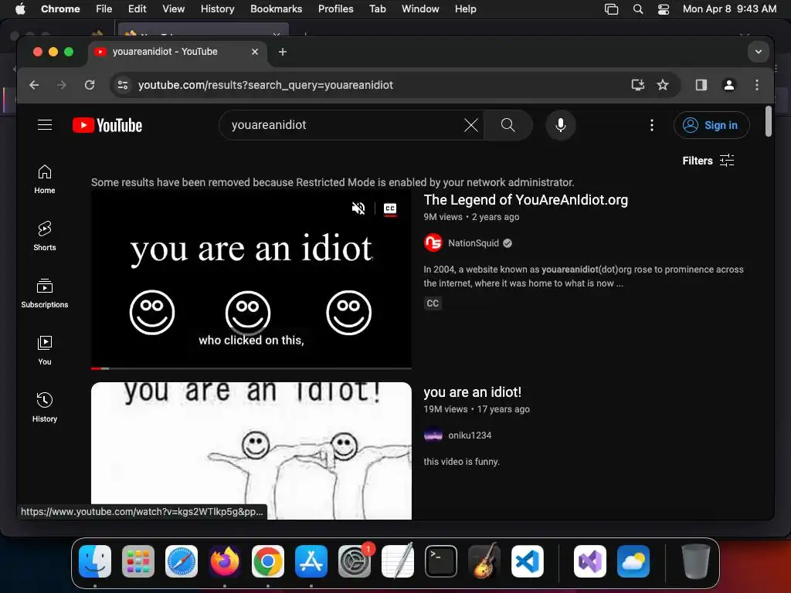Open the NationSquid channel link
The width and height of the screenshot is (791, 593).
pyautogui.click(x=474, y=243)
